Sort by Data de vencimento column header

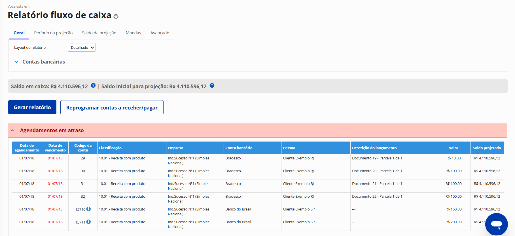pos(55,148)
